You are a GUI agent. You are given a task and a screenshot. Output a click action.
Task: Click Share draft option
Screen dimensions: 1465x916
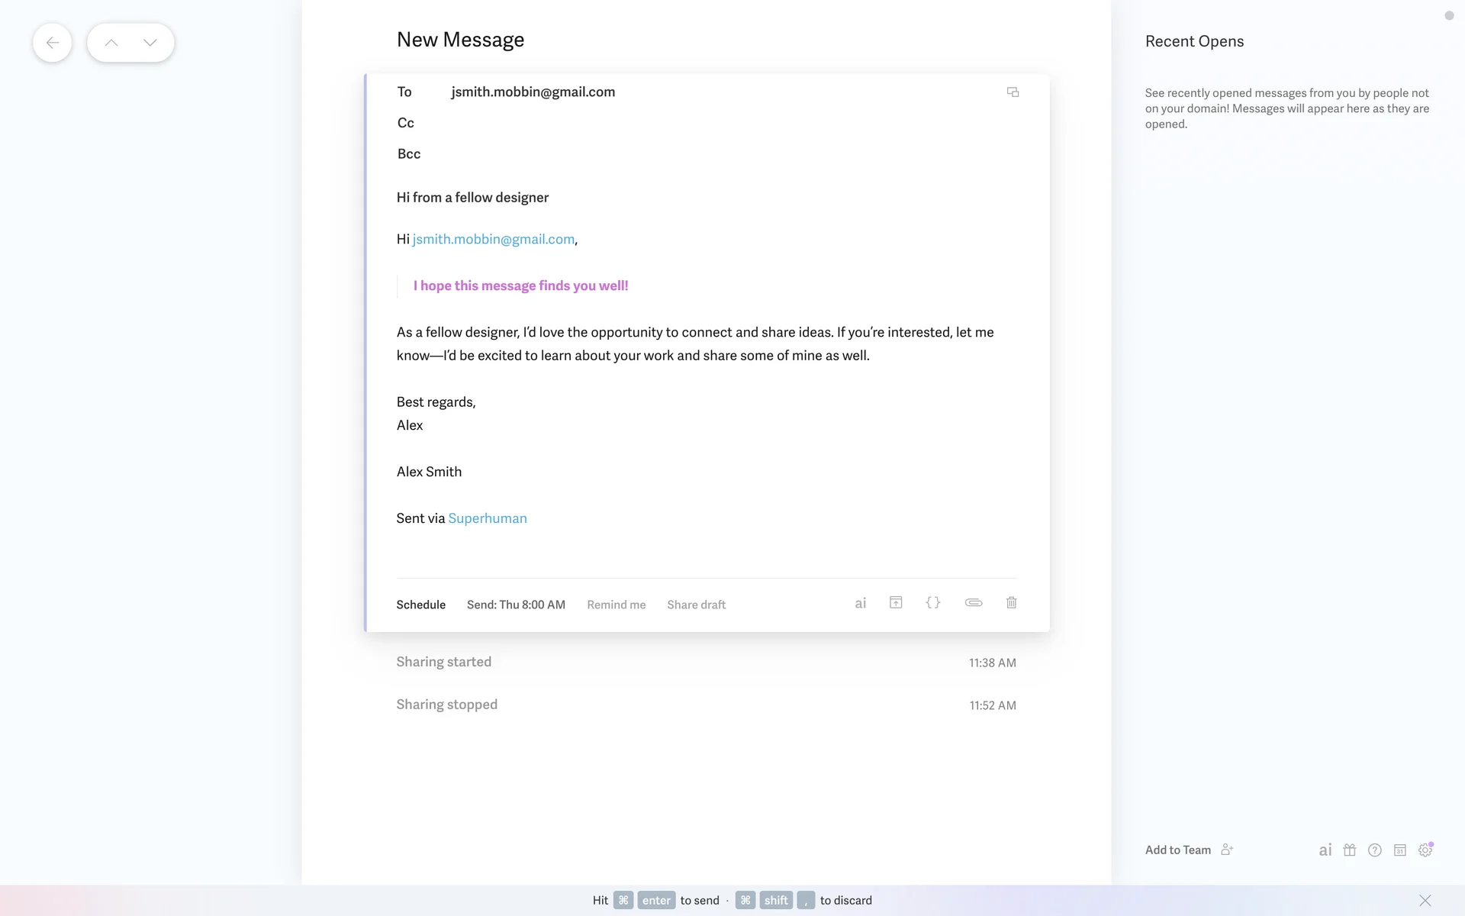(696, 605)
